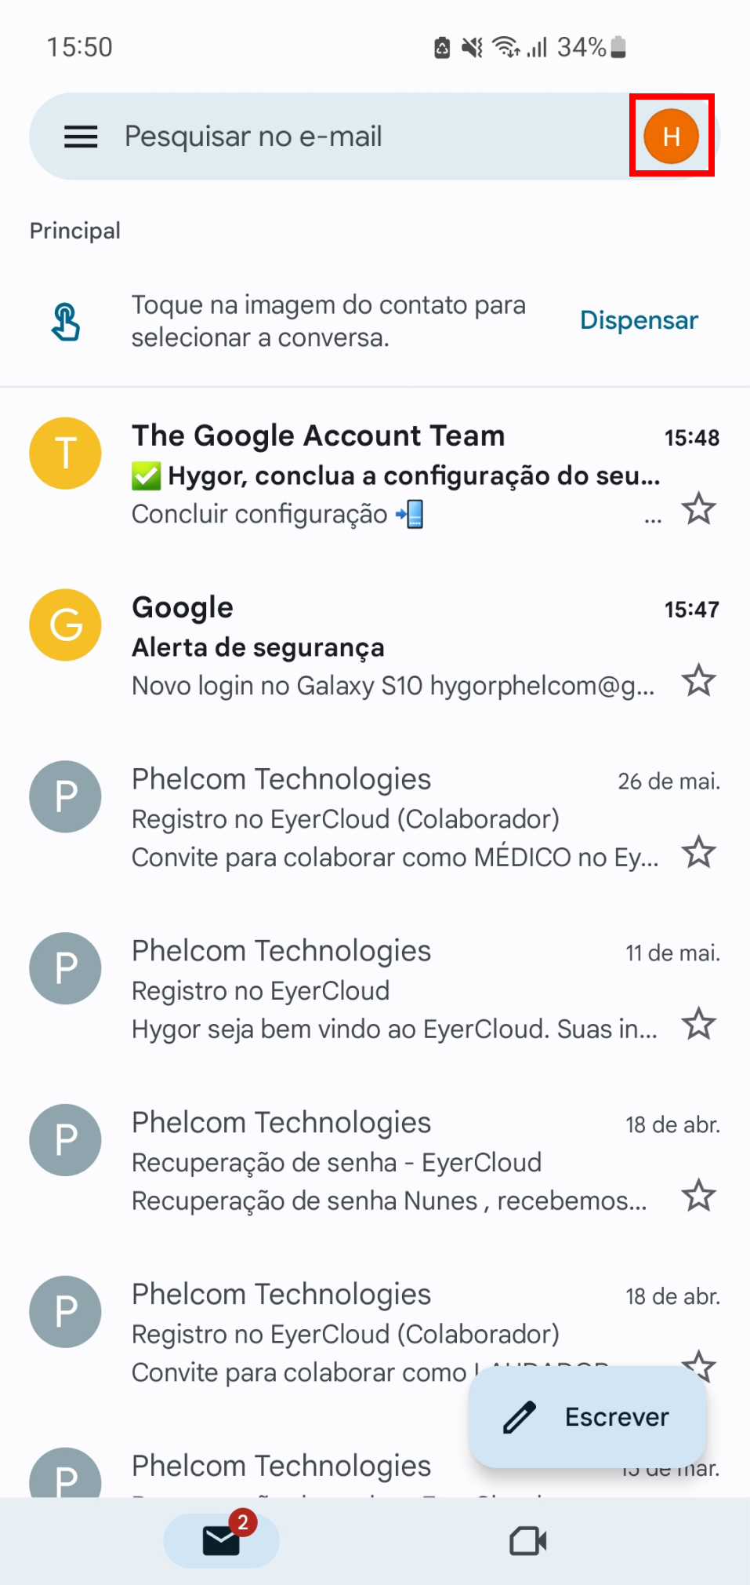Open the Meet video camera tab
Viewport: 750px width, 1585px height.
(x=527, y=1541)
